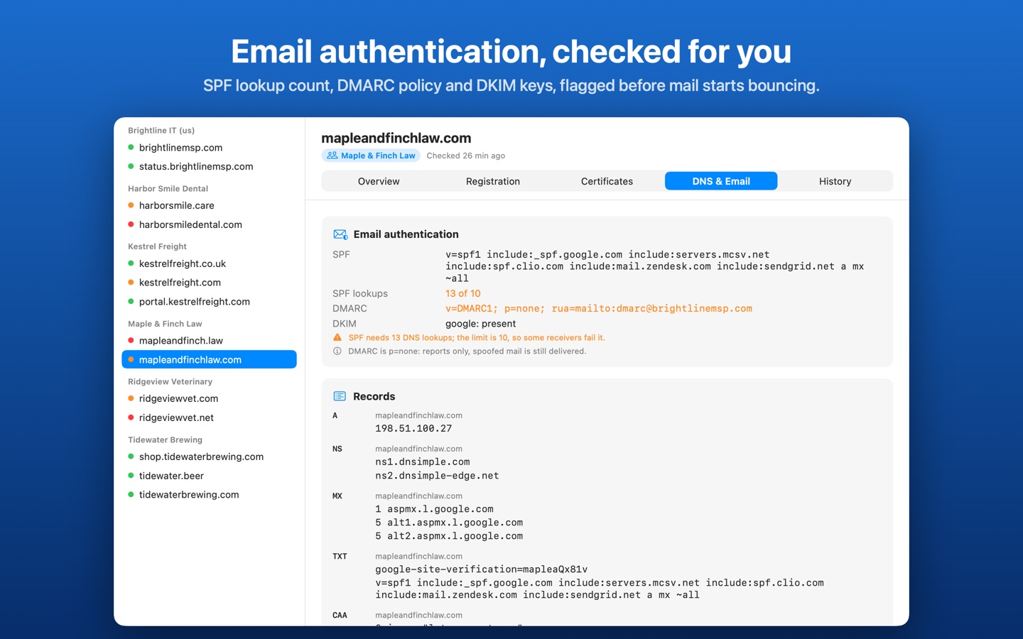Select kestrelfreight.com in the list

tap(209, 283)
